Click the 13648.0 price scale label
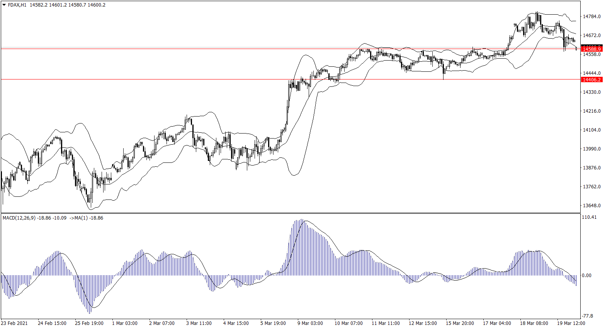Screen dimensions: 605x328 (591, 206)
